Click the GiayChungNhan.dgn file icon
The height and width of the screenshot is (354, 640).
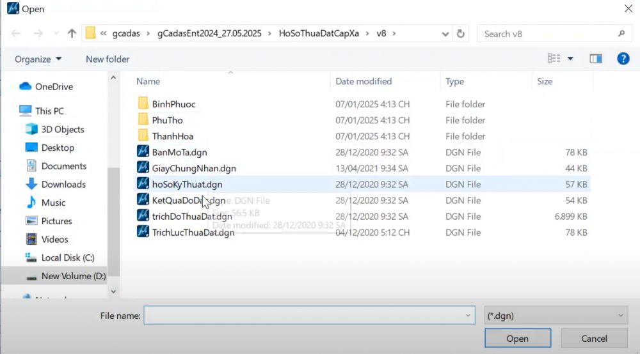pyautogui.click(x=143, y=168)
